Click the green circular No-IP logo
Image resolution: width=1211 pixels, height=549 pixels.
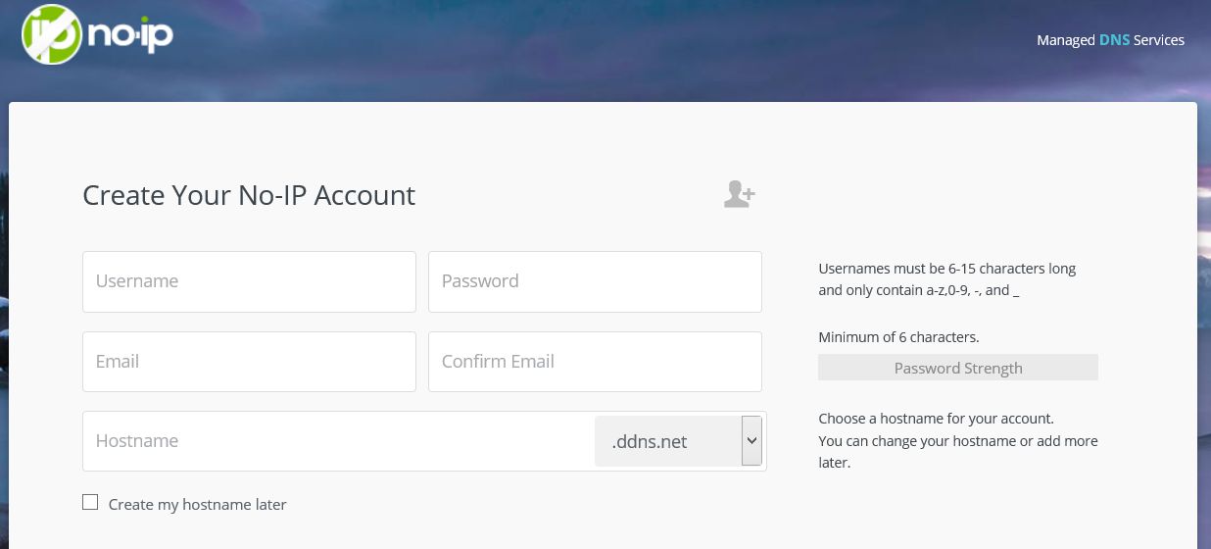52,35
